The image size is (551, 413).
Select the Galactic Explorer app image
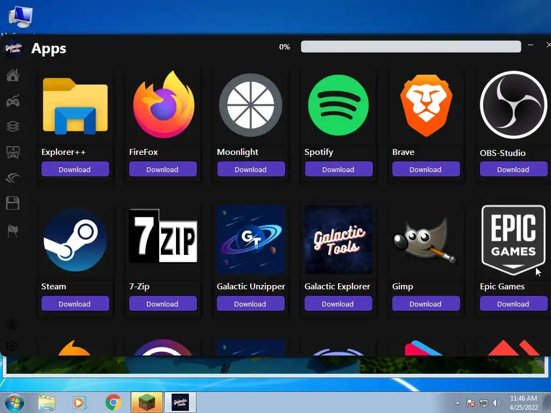pos(338,239)
